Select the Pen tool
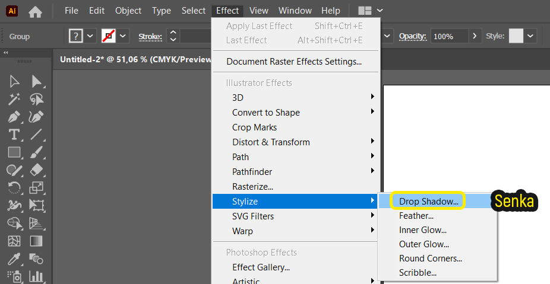550x284 pixels. pos(14,117)
